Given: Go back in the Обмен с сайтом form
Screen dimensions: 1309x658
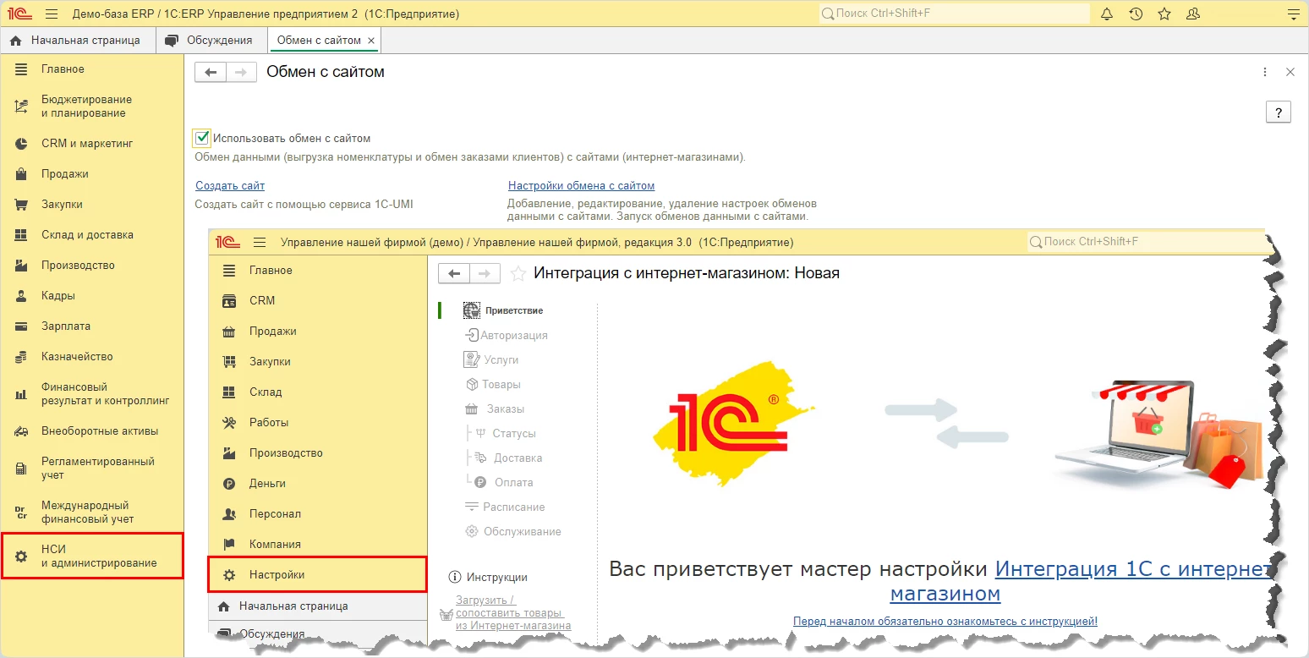Looking at the screenshot, I should click(x=211, y=73).
